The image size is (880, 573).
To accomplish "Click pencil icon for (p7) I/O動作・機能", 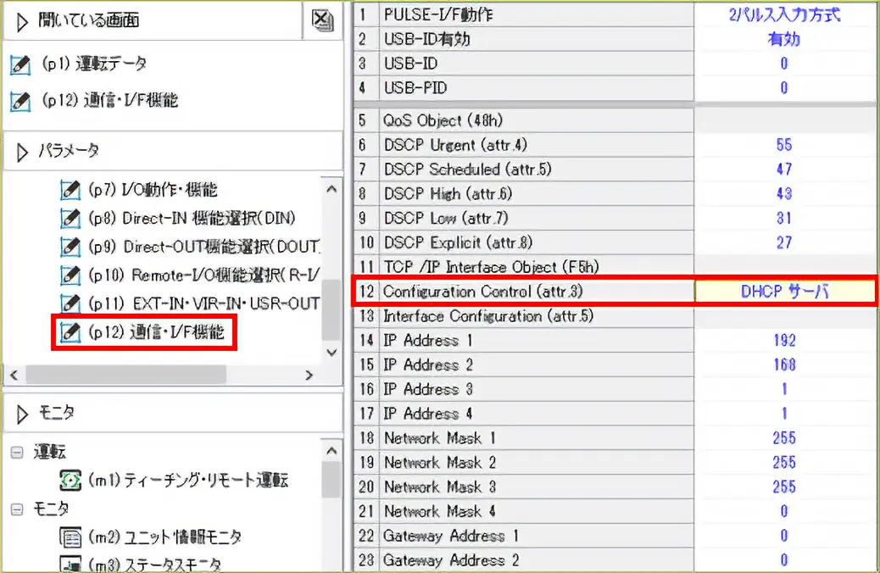I will point(70,190).
